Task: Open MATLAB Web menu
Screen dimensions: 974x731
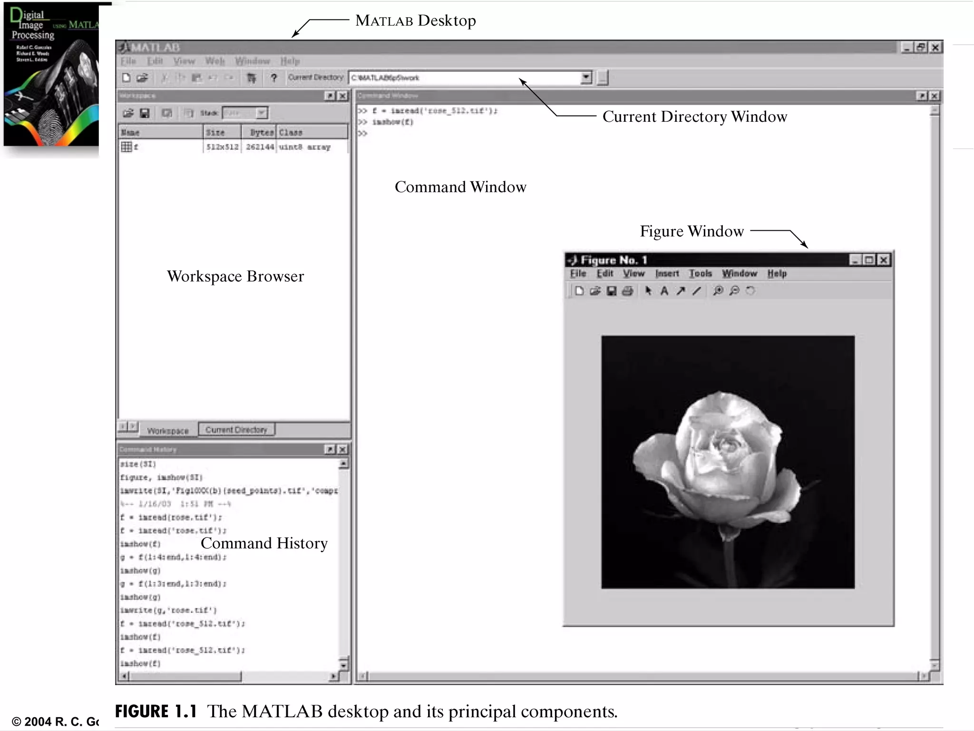Action: [x=215, y=61]
